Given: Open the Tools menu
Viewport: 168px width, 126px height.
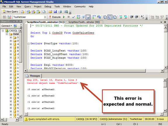Looking at the screenshot, I should [x=57, y=6].
